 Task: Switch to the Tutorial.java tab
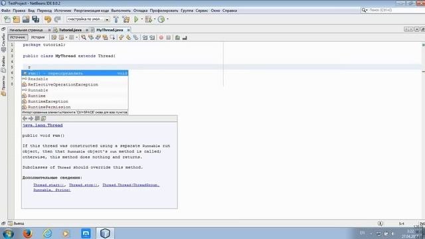(70, 30)
